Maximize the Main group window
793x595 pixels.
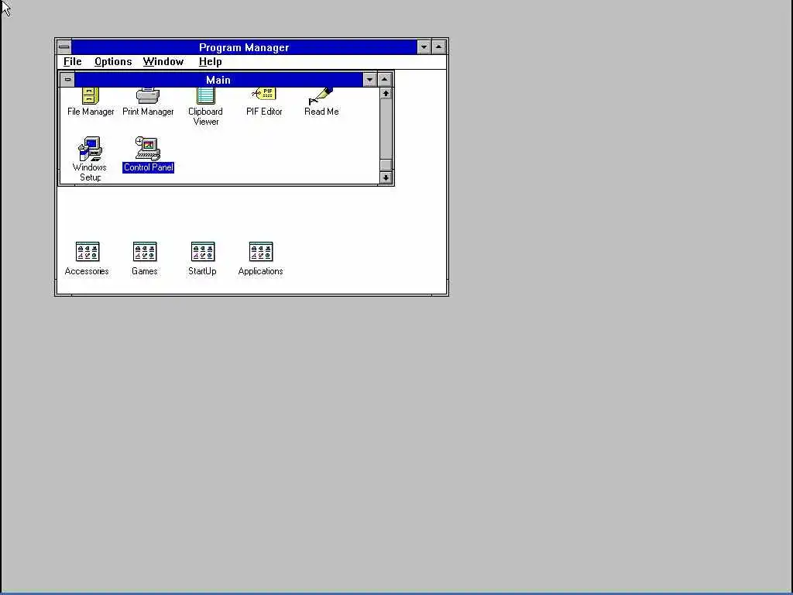tap(384, 80)
